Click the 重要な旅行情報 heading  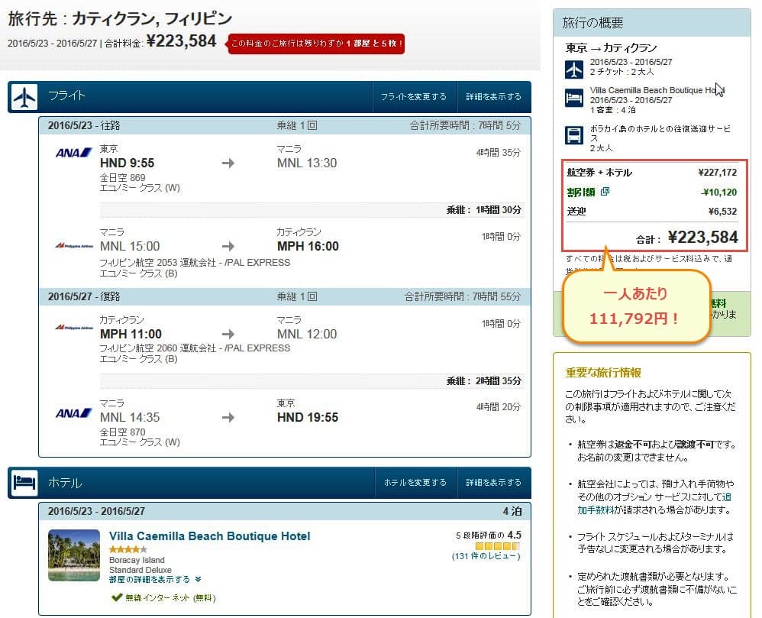[603, 373]
